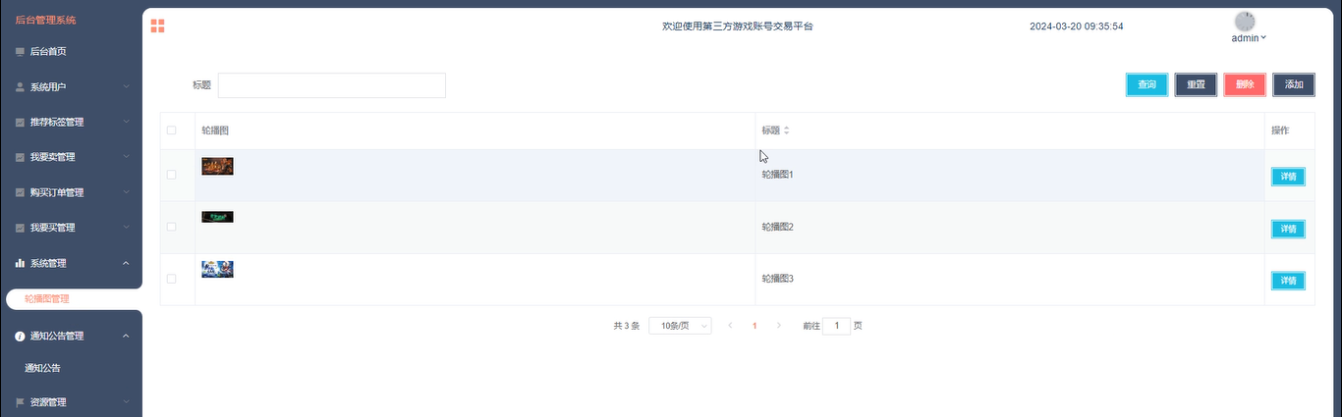This screenshot has width=1342, height=417.
Task: Click the 后台管理系统 title text
Action: [x=45, y=20]
